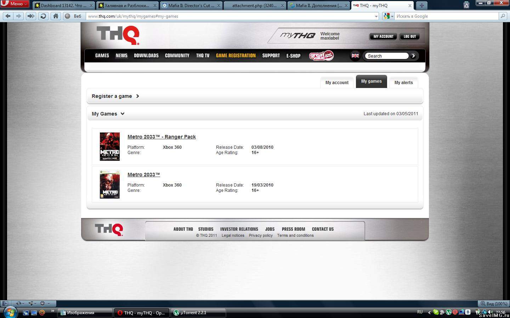
Task: Expand the quick launch overflow chevron
Action: point(52,311)
